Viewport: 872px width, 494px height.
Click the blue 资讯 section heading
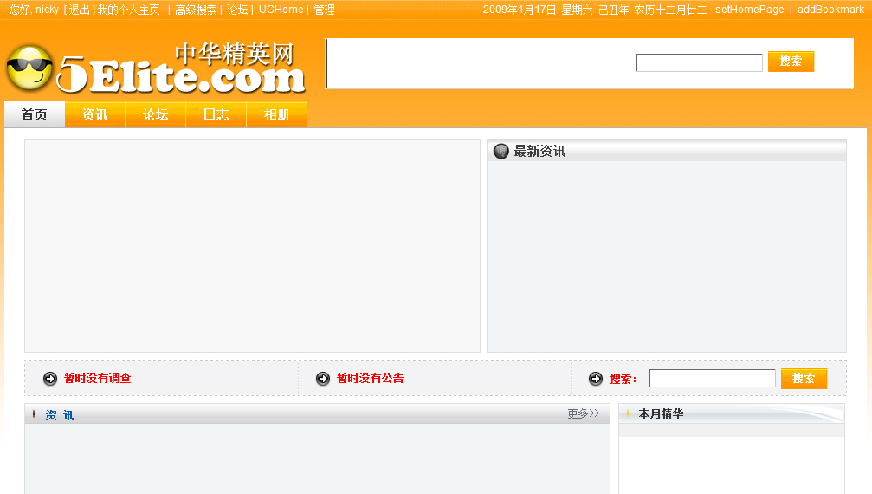coord(60,415)
